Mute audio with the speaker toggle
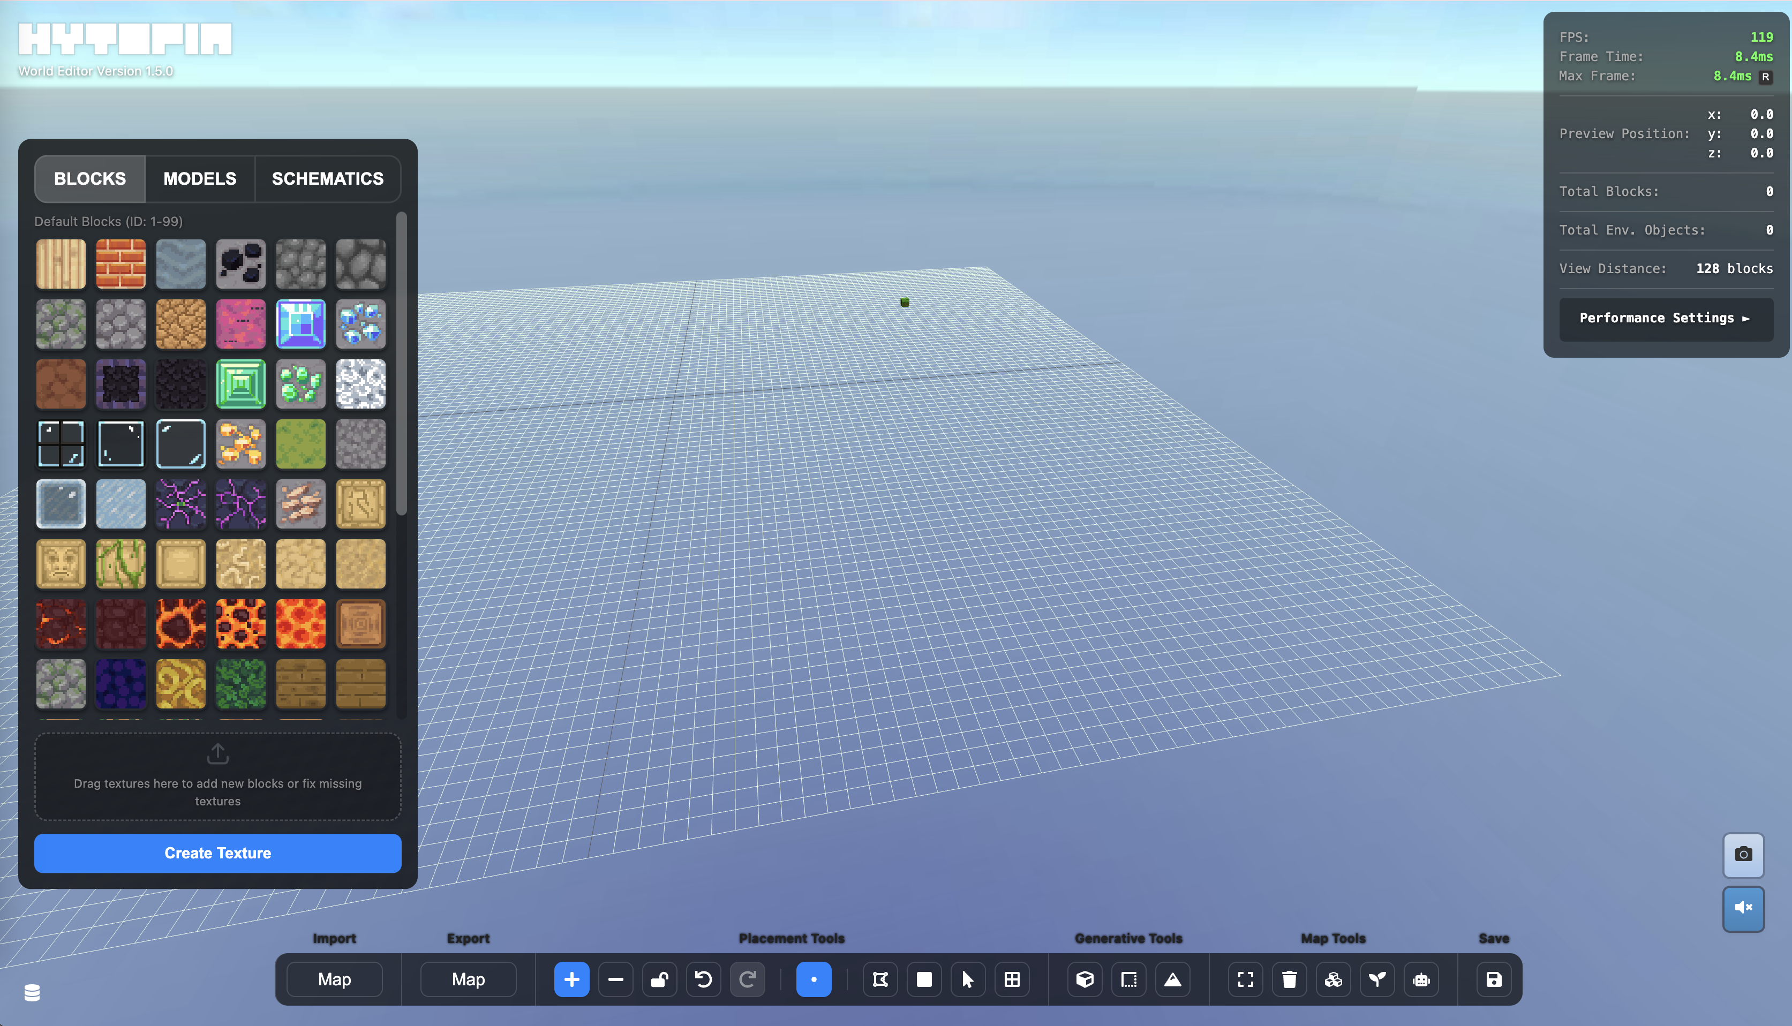Screen dimensions: 1792x1026 pyautogui.click(x=1743, y=908)
